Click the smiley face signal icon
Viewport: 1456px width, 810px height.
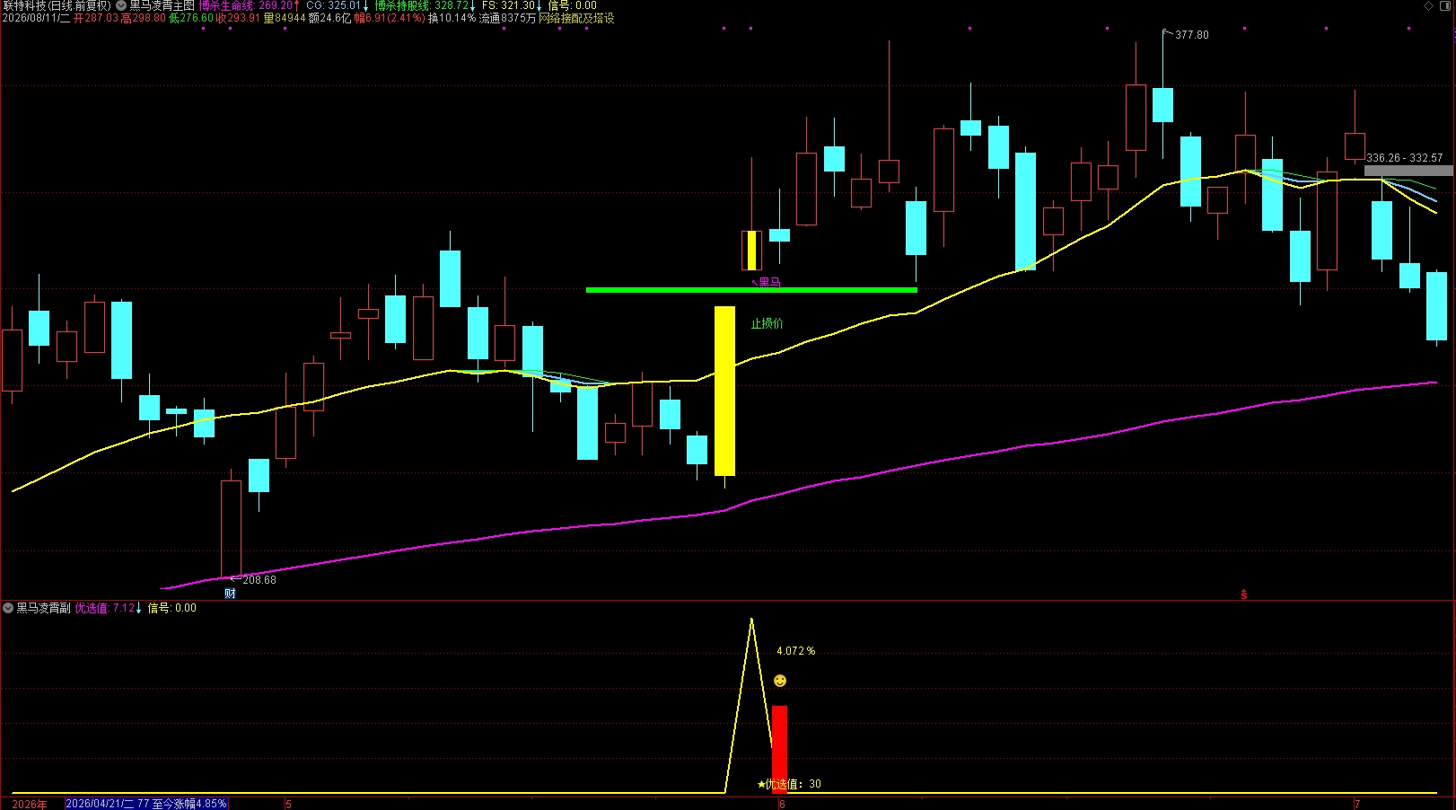(x=780, y=681)
